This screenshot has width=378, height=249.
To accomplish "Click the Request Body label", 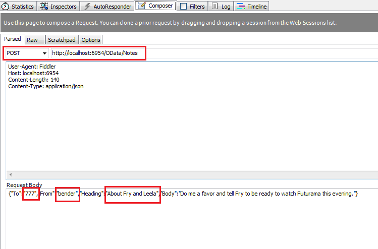I will (24, 185).
